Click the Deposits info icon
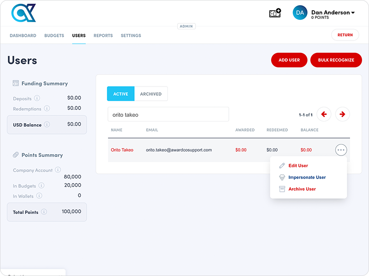This screenshot has width=369, height=276. click(x=37, y=98)
